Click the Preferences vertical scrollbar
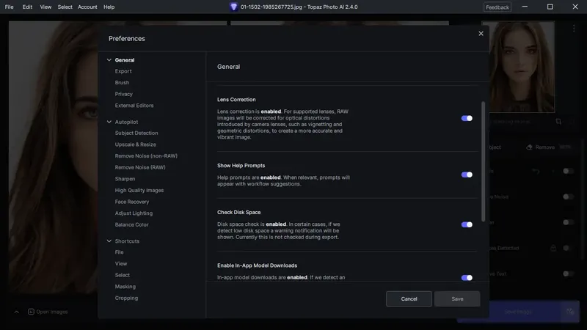Viewport: 587px width, 330px height. (x=483, y=161)
